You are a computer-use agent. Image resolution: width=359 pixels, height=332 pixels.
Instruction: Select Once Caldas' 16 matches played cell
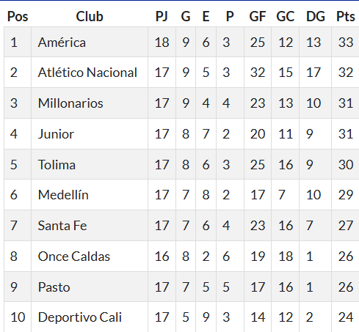point(162,257)
